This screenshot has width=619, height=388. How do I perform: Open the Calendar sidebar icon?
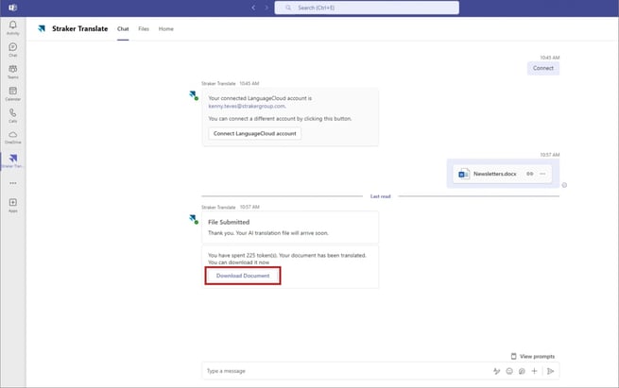coord(12,93)
